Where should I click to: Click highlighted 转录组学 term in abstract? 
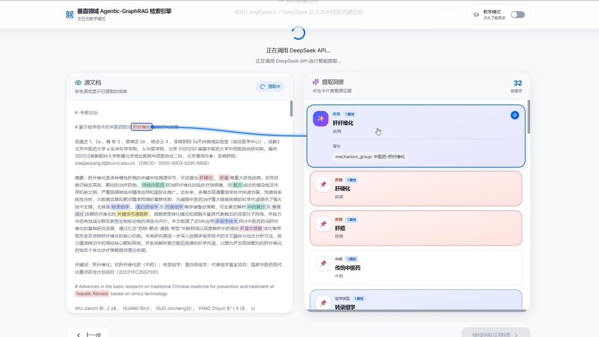point(120,207)
